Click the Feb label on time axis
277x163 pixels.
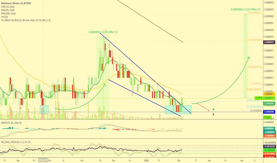pos(179,161)
